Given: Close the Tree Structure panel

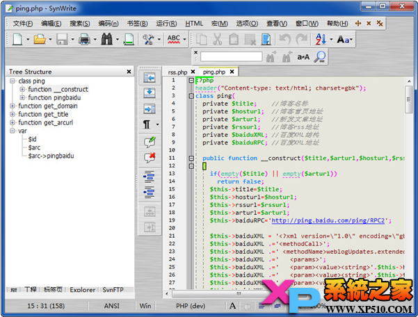Looking at the screenshot, I should pos(129,72).
